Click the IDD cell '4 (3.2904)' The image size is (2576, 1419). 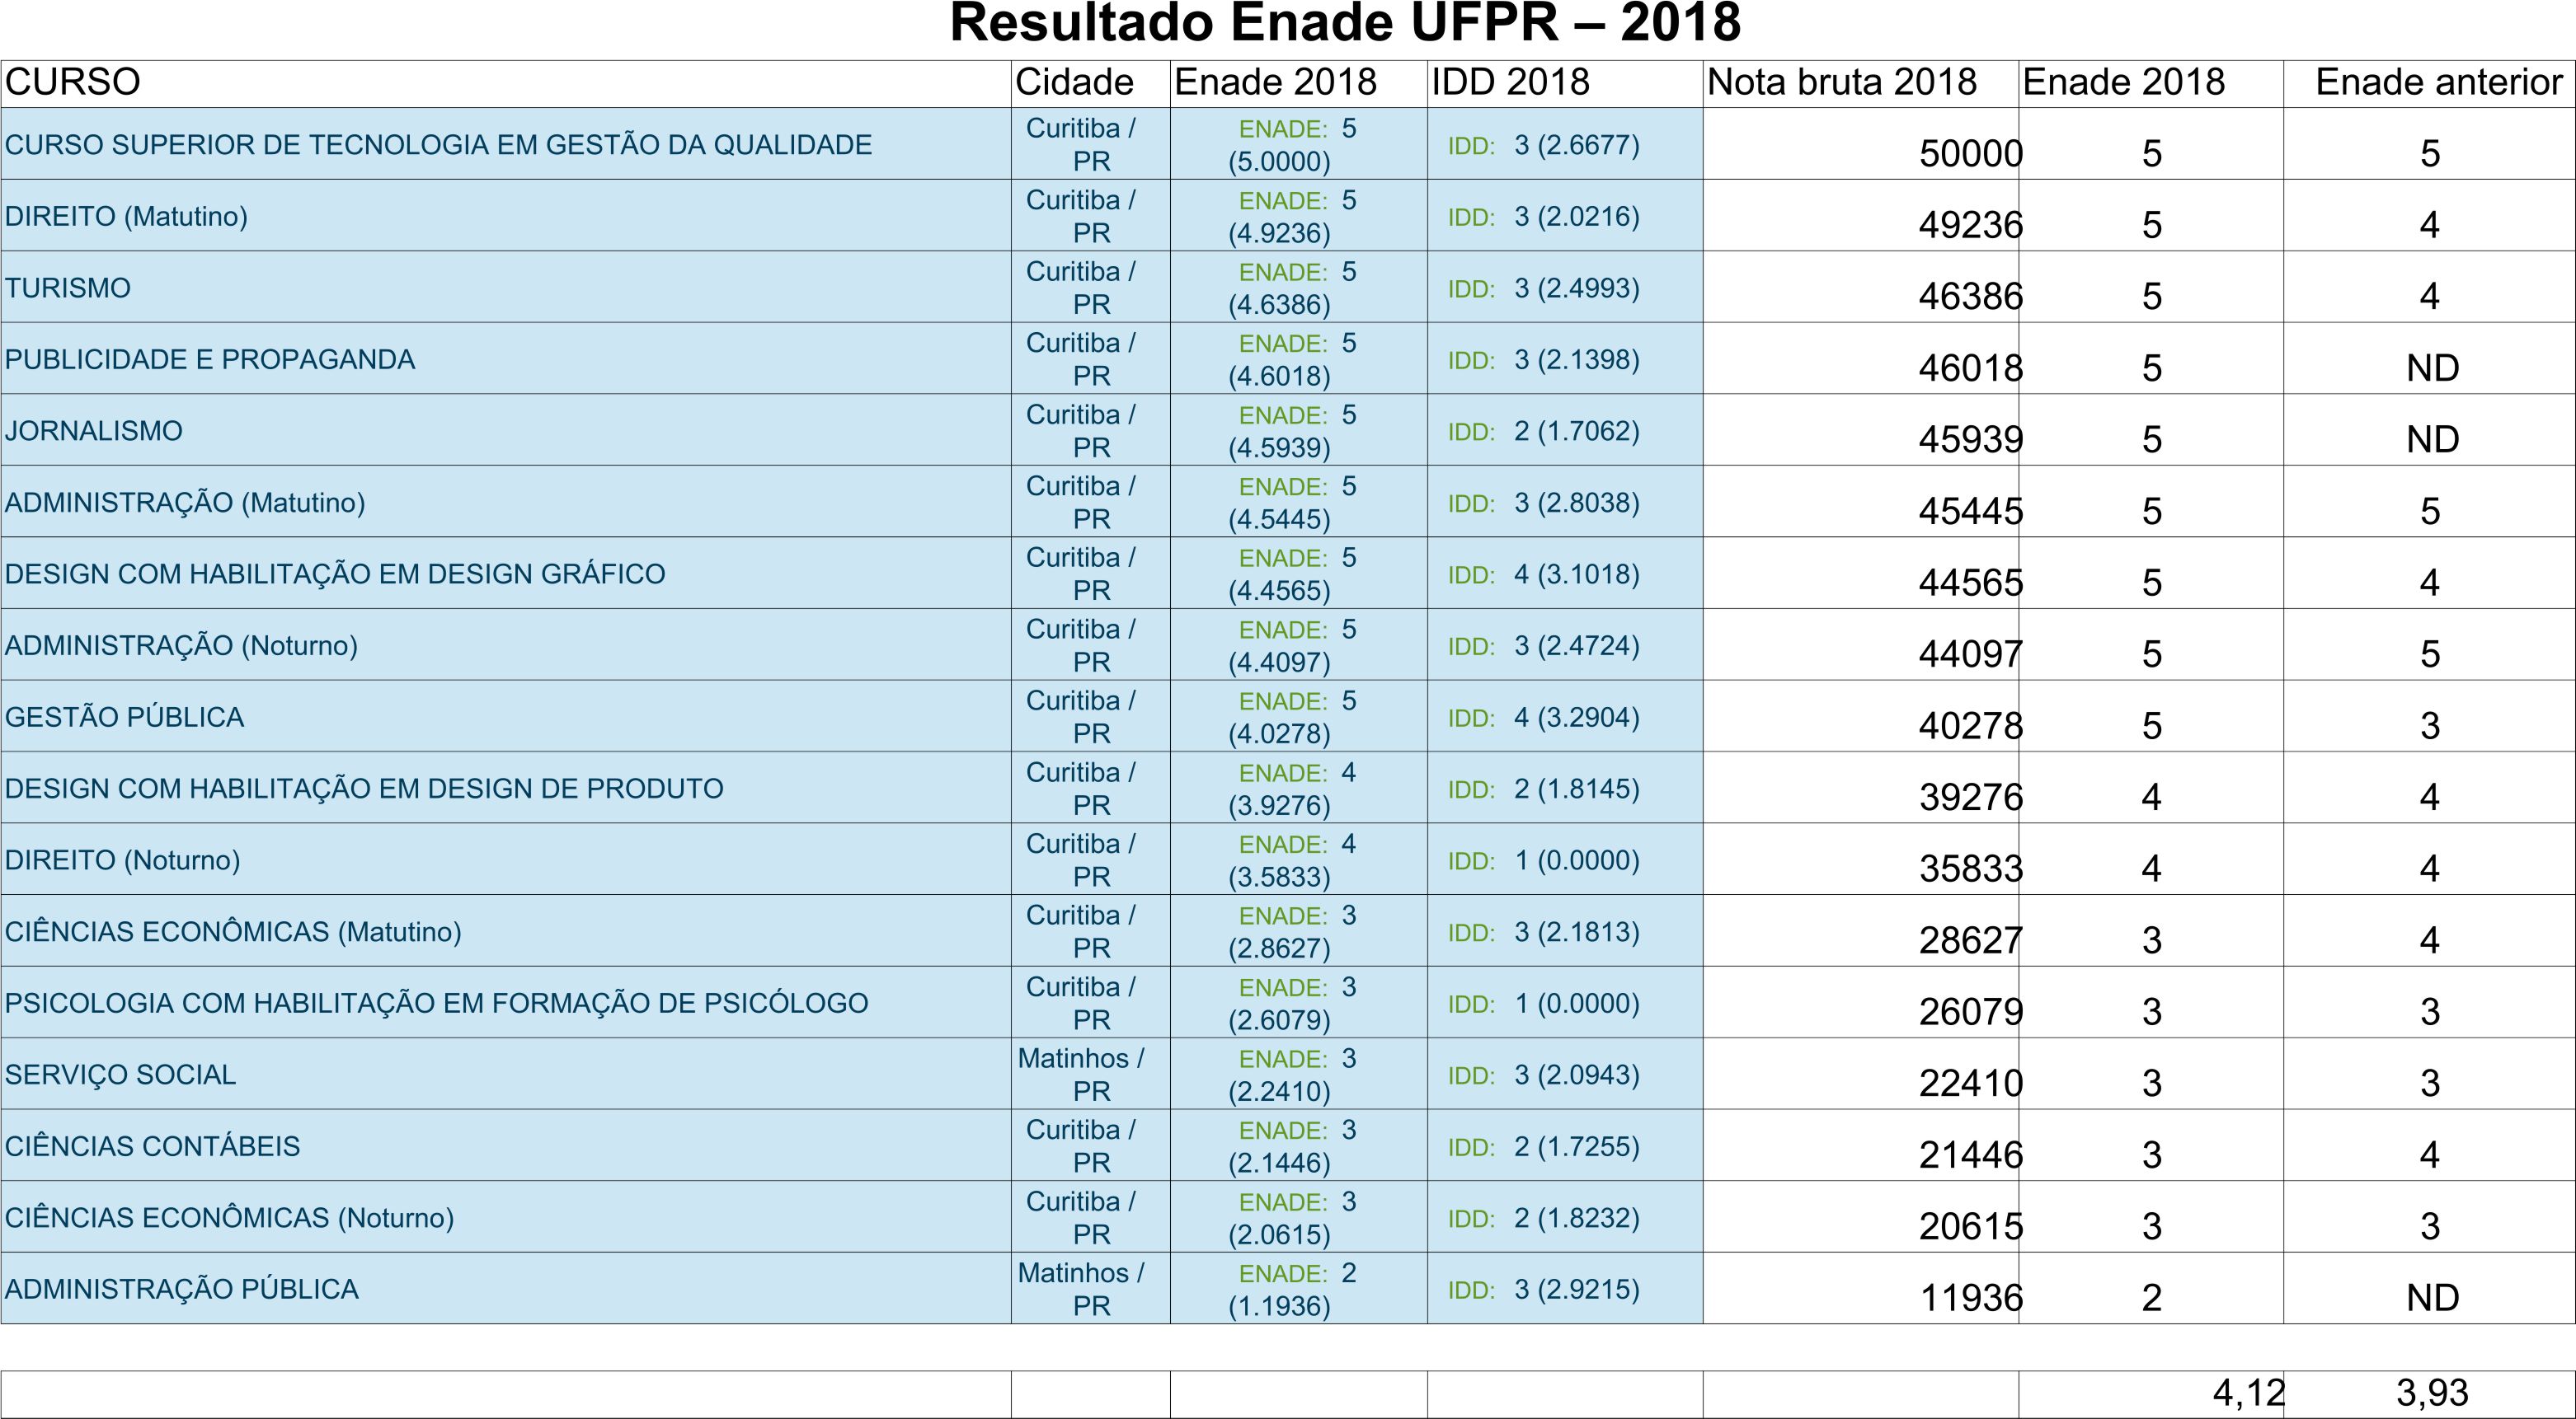click(1565, 716)
